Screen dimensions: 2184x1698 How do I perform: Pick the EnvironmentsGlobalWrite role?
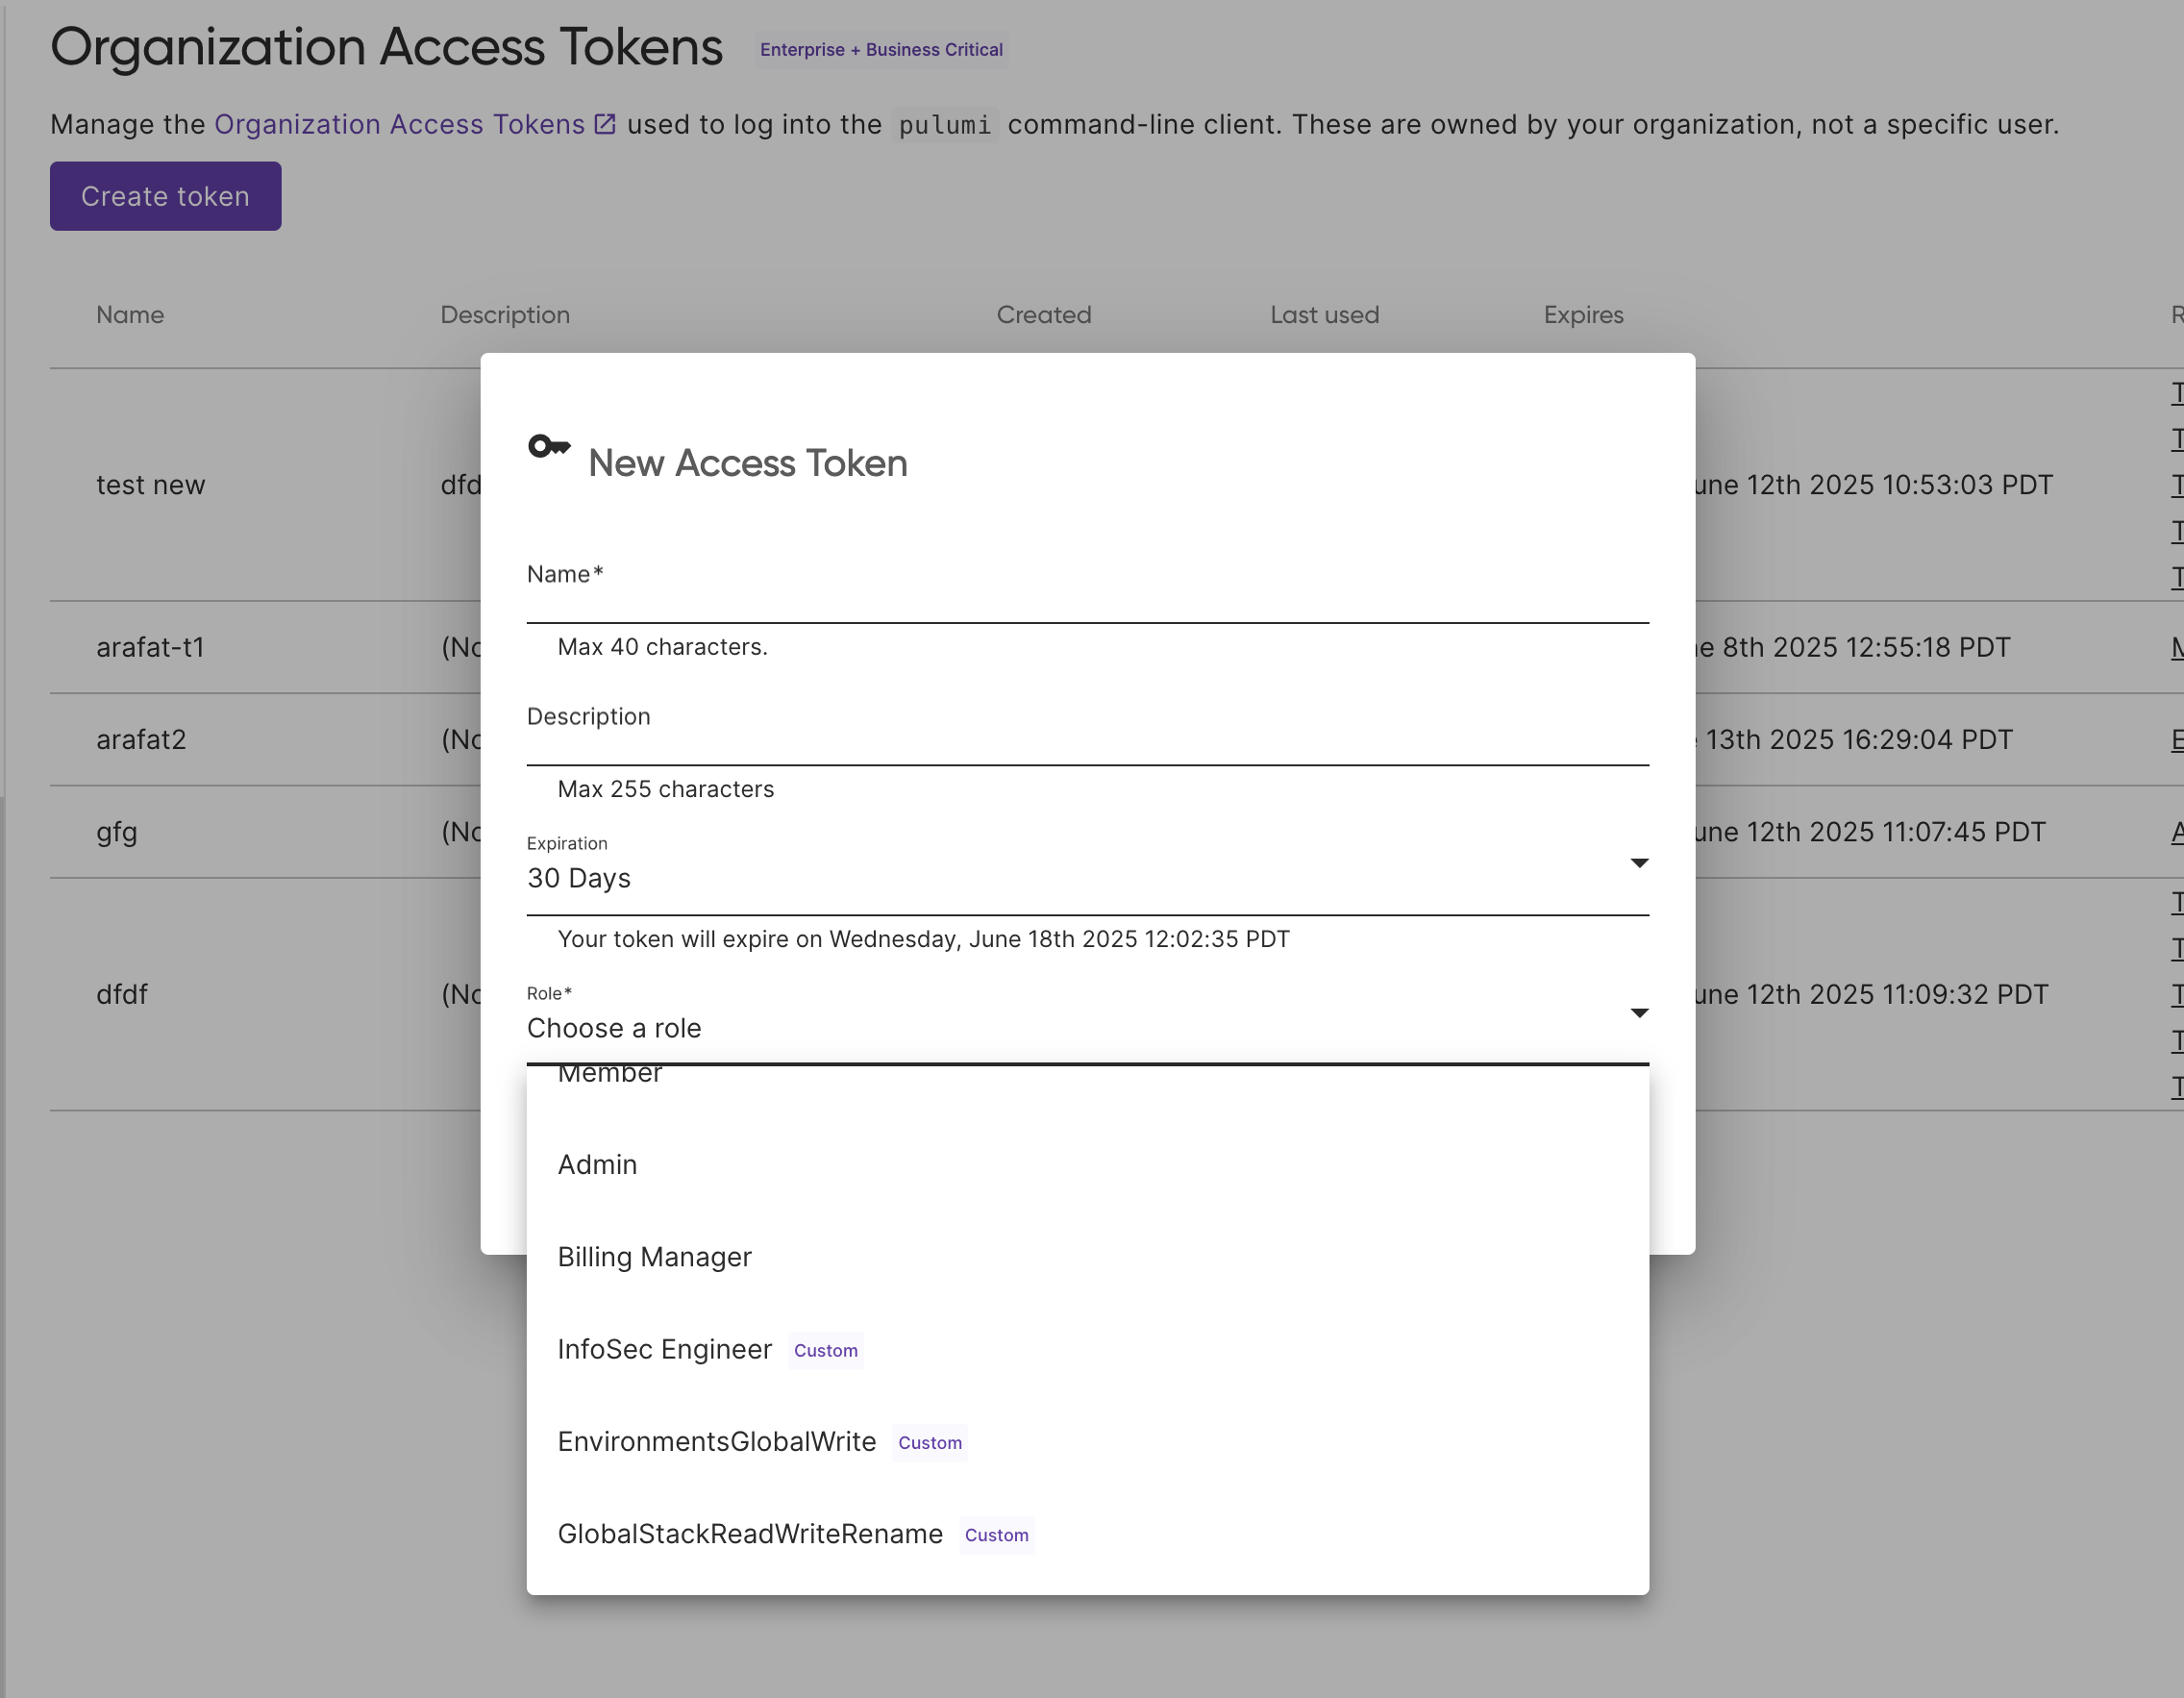point(716,1442)
